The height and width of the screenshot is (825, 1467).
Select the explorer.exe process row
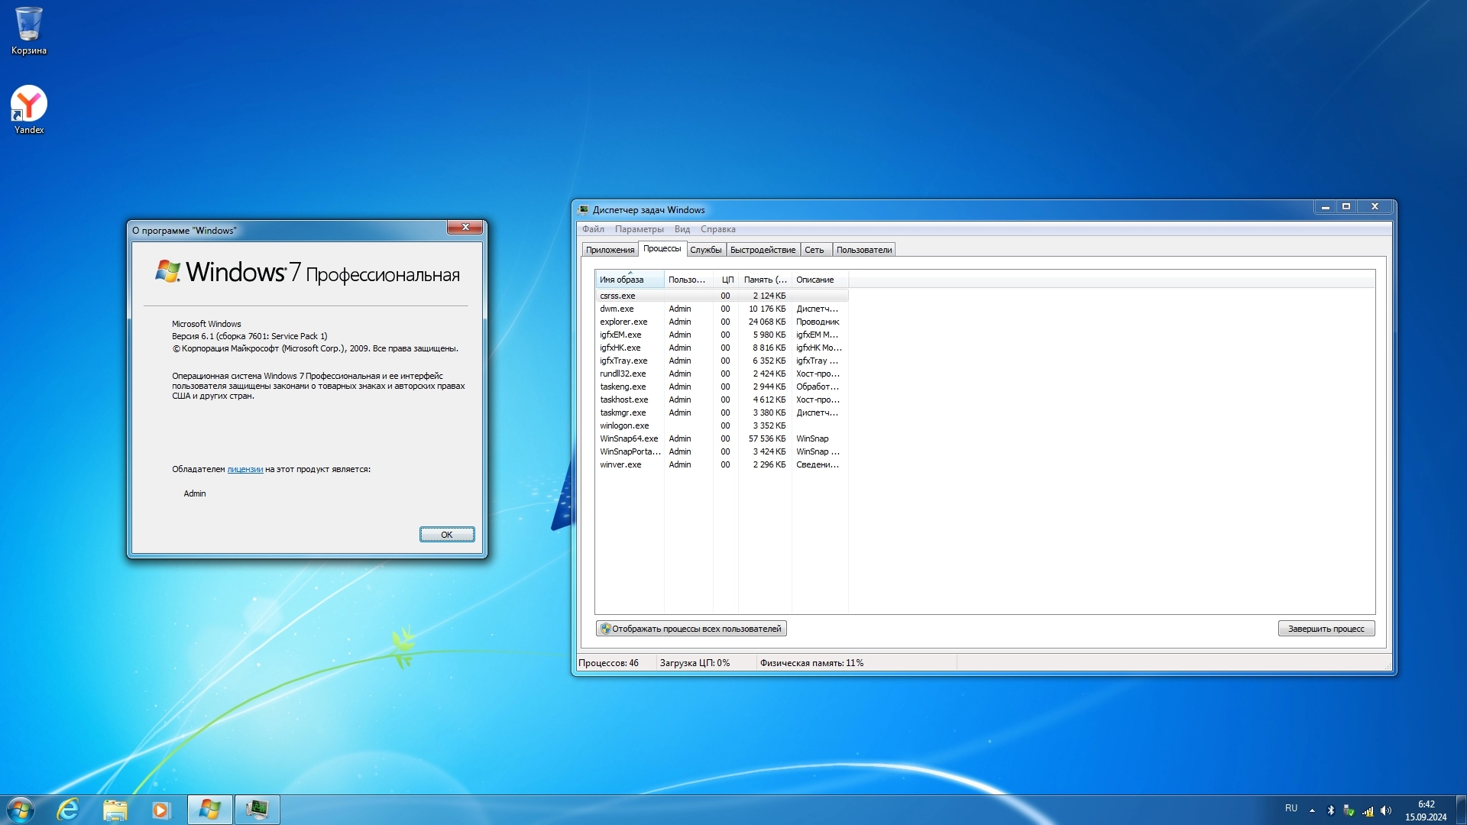click(623, 322)
